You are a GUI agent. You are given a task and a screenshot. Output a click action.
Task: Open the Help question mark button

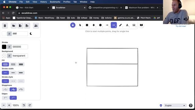191,105
